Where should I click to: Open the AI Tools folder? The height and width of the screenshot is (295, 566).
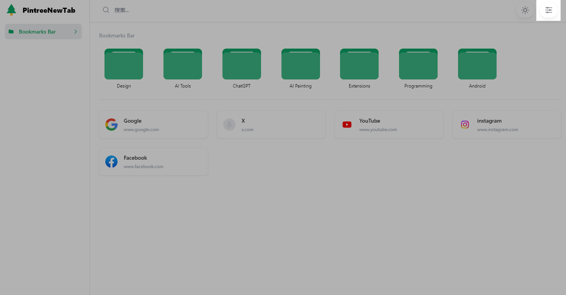coord(183,64)
